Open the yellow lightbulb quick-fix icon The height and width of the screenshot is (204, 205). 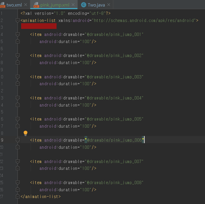[x=25, y=133]
